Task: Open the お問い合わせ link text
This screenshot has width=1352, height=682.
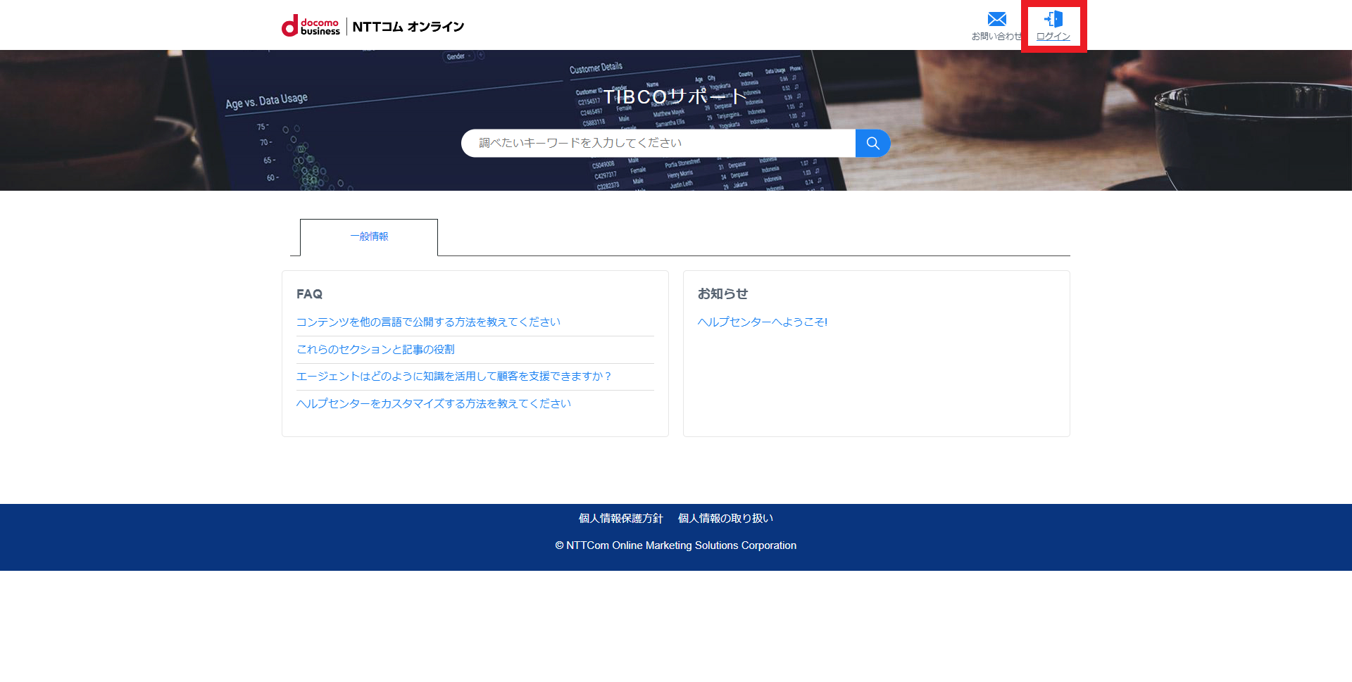Action: pyautogui.click(x=996, y=37)
